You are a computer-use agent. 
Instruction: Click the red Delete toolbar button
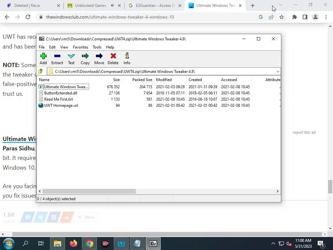tap(113, 59)
